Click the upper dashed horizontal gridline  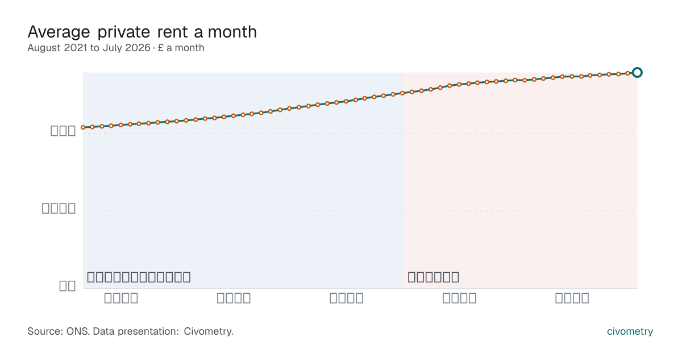[360, 134]
